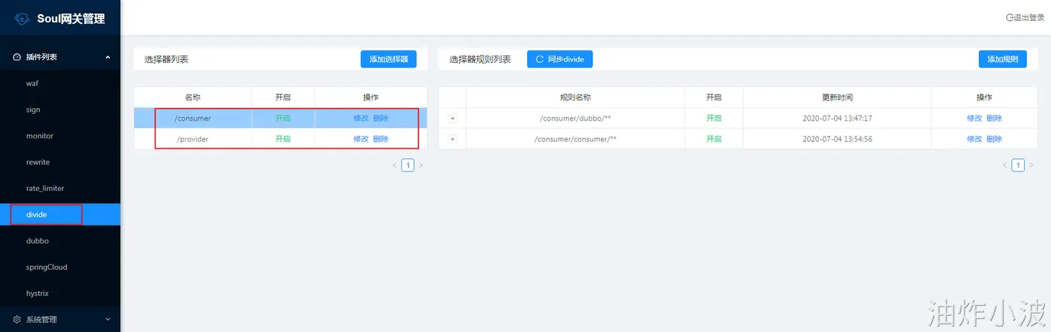1051x332 pixels.
Task: Open the springCloud plugin
Action: [60, 267]
